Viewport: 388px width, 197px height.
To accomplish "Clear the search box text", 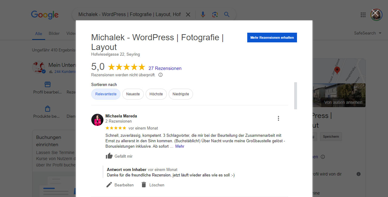I will 188,15.
